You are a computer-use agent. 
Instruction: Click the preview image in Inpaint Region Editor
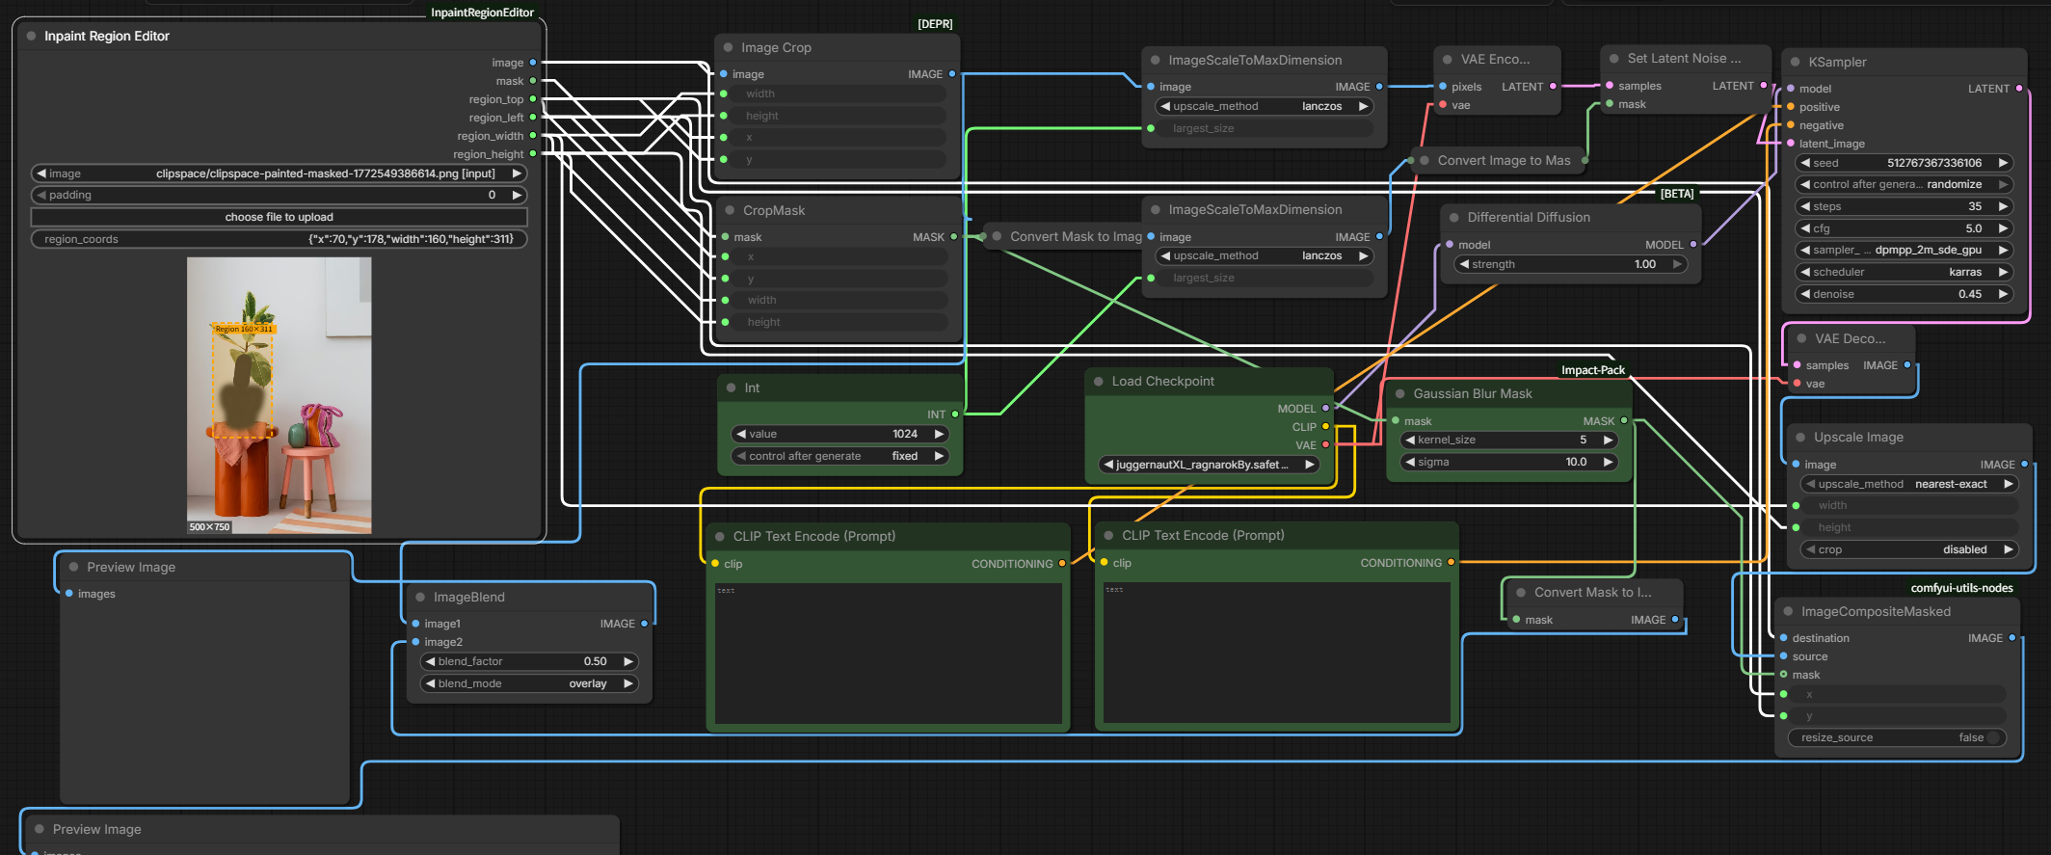pyautogui.click(x=280, y=395)
